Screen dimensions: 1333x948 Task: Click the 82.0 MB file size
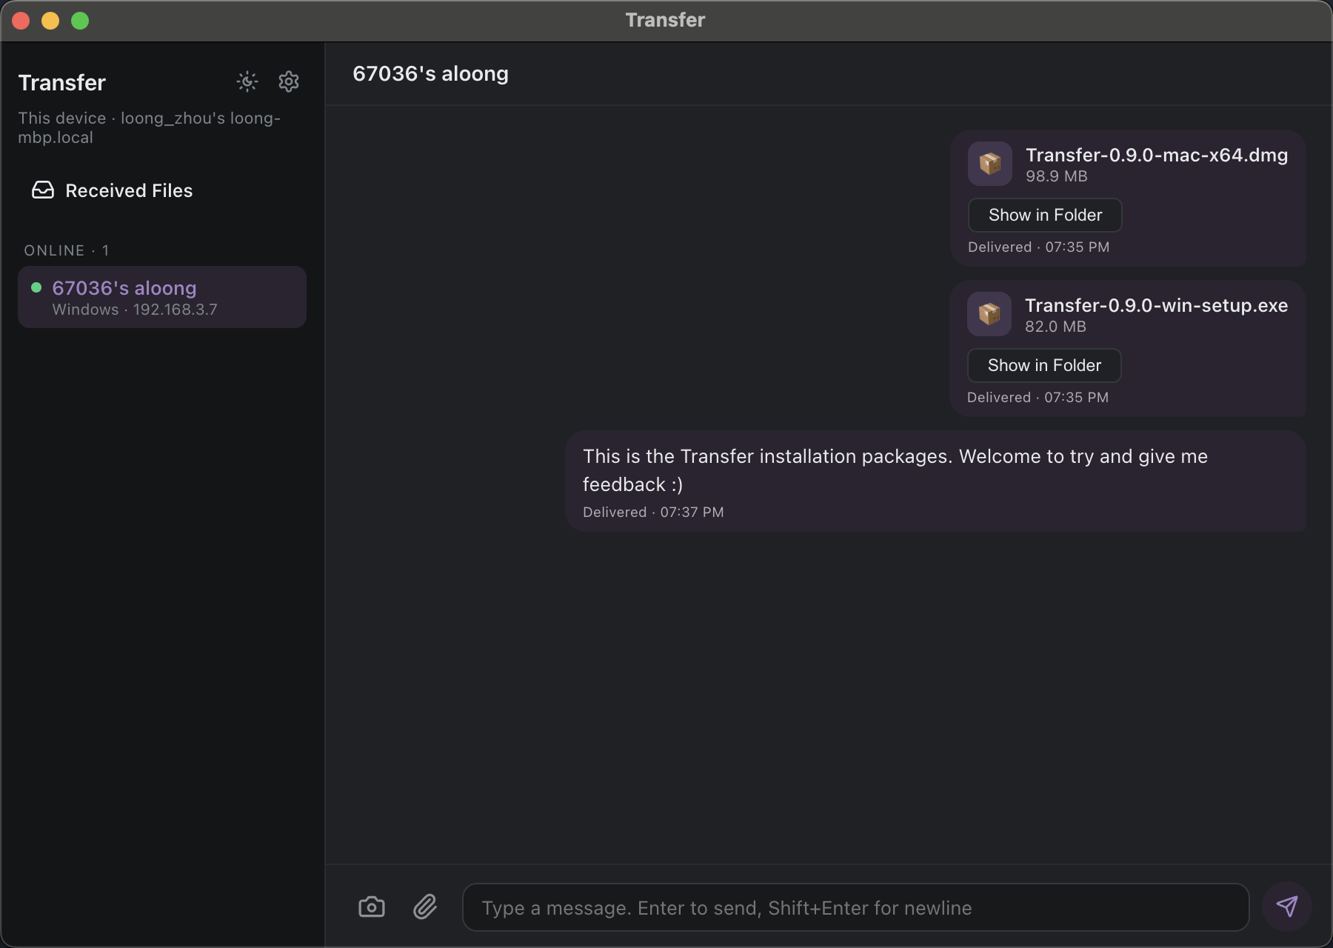[x=1055, y=327]
